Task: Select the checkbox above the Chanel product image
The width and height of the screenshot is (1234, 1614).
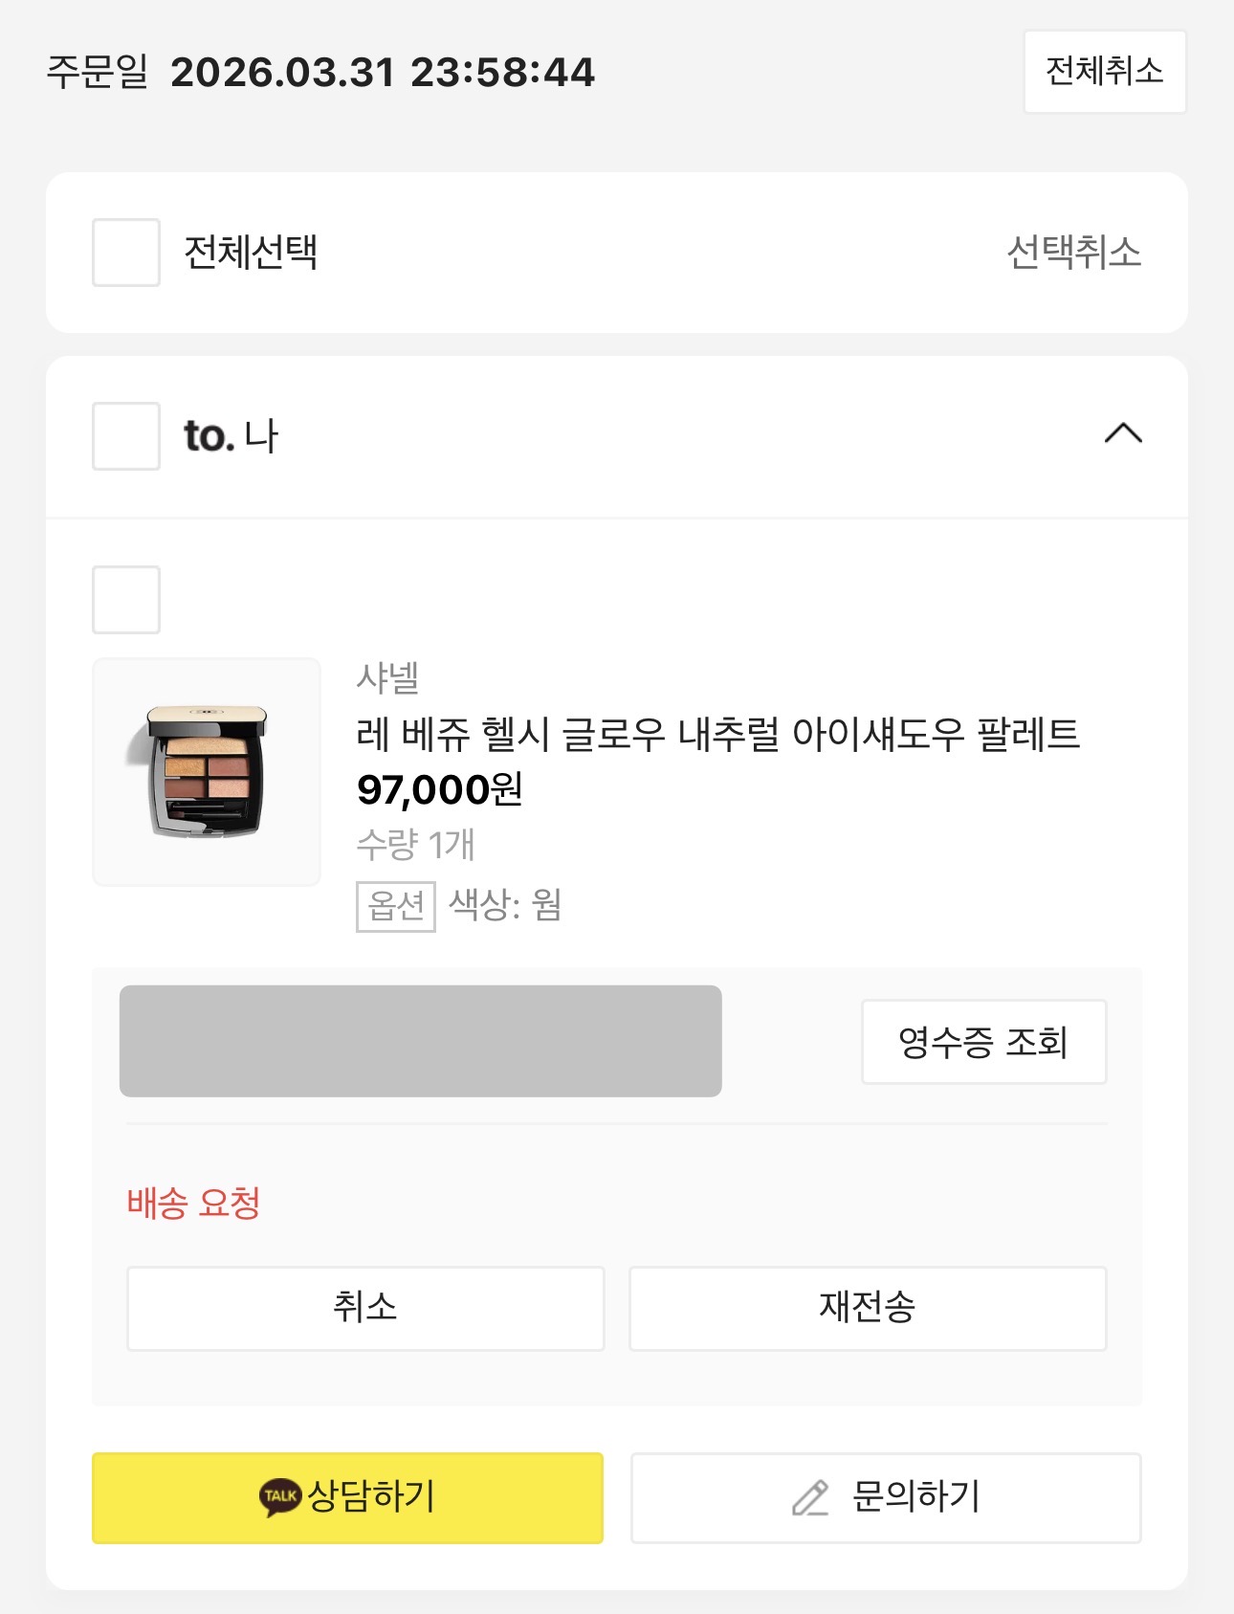Action: pyautogui.click(x=126, y=600)
